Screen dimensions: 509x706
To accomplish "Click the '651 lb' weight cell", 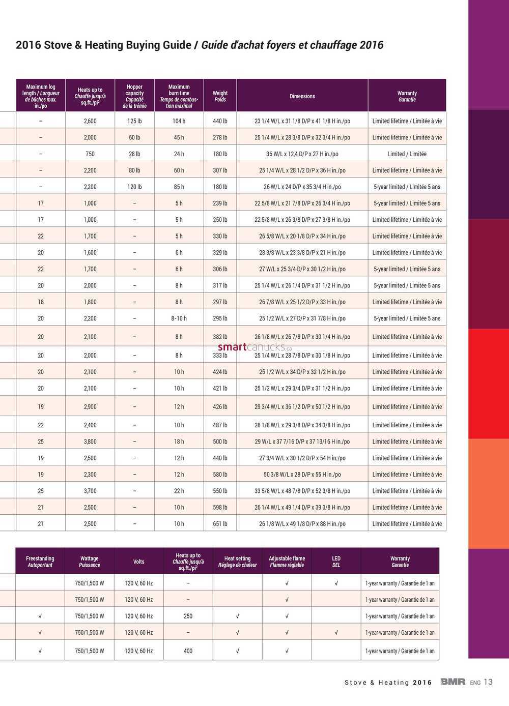I will [x=220, y=524].
